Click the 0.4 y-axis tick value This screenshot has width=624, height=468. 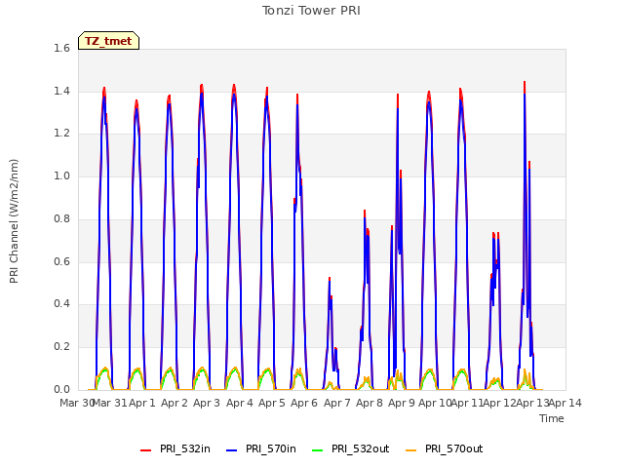61,303
